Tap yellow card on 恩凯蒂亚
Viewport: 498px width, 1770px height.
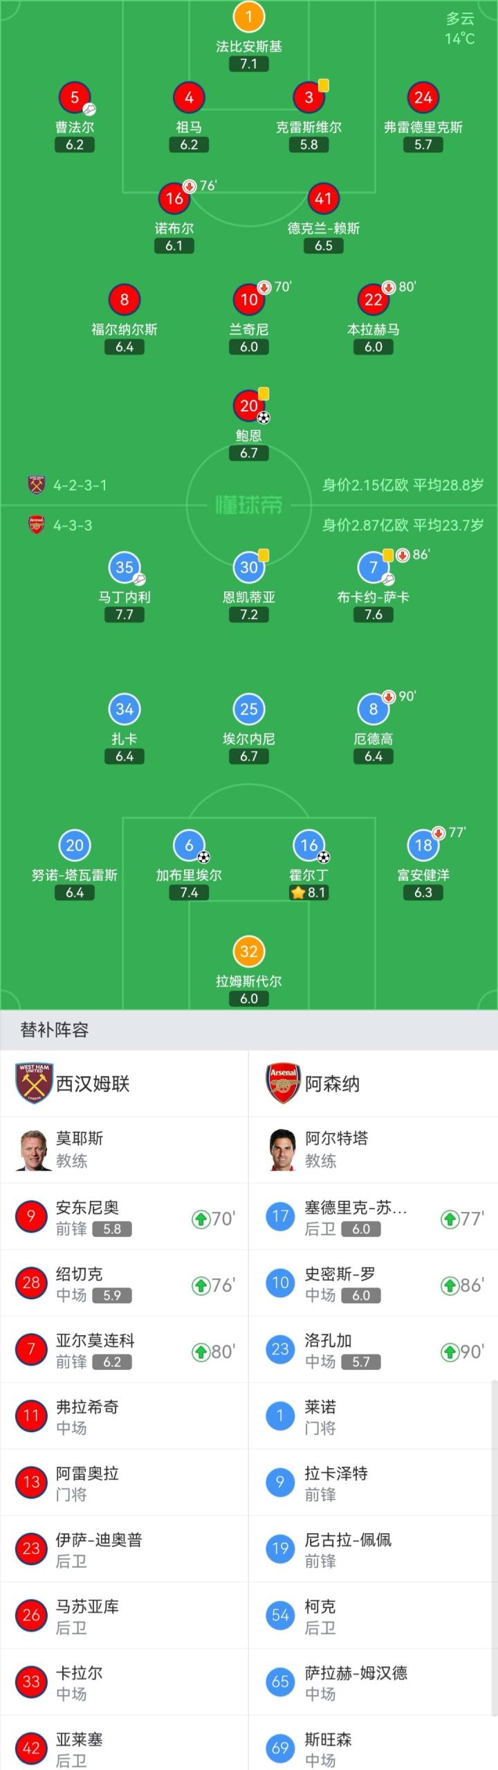tap(264, 555)
